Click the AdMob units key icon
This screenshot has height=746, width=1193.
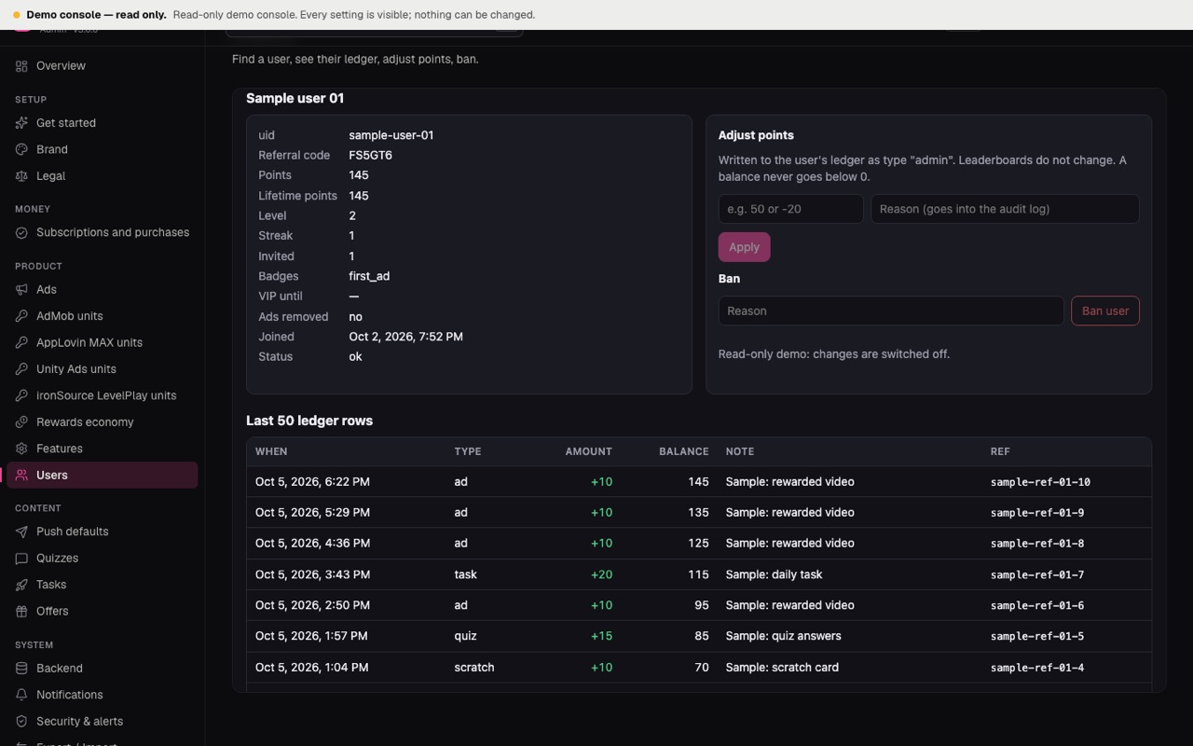click(21, 316)
